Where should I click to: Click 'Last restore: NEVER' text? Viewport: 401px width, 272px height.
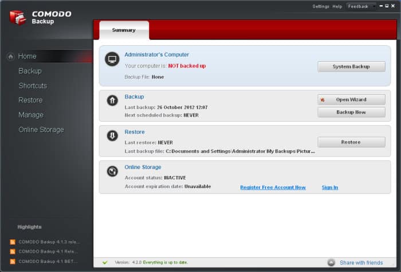149,143
